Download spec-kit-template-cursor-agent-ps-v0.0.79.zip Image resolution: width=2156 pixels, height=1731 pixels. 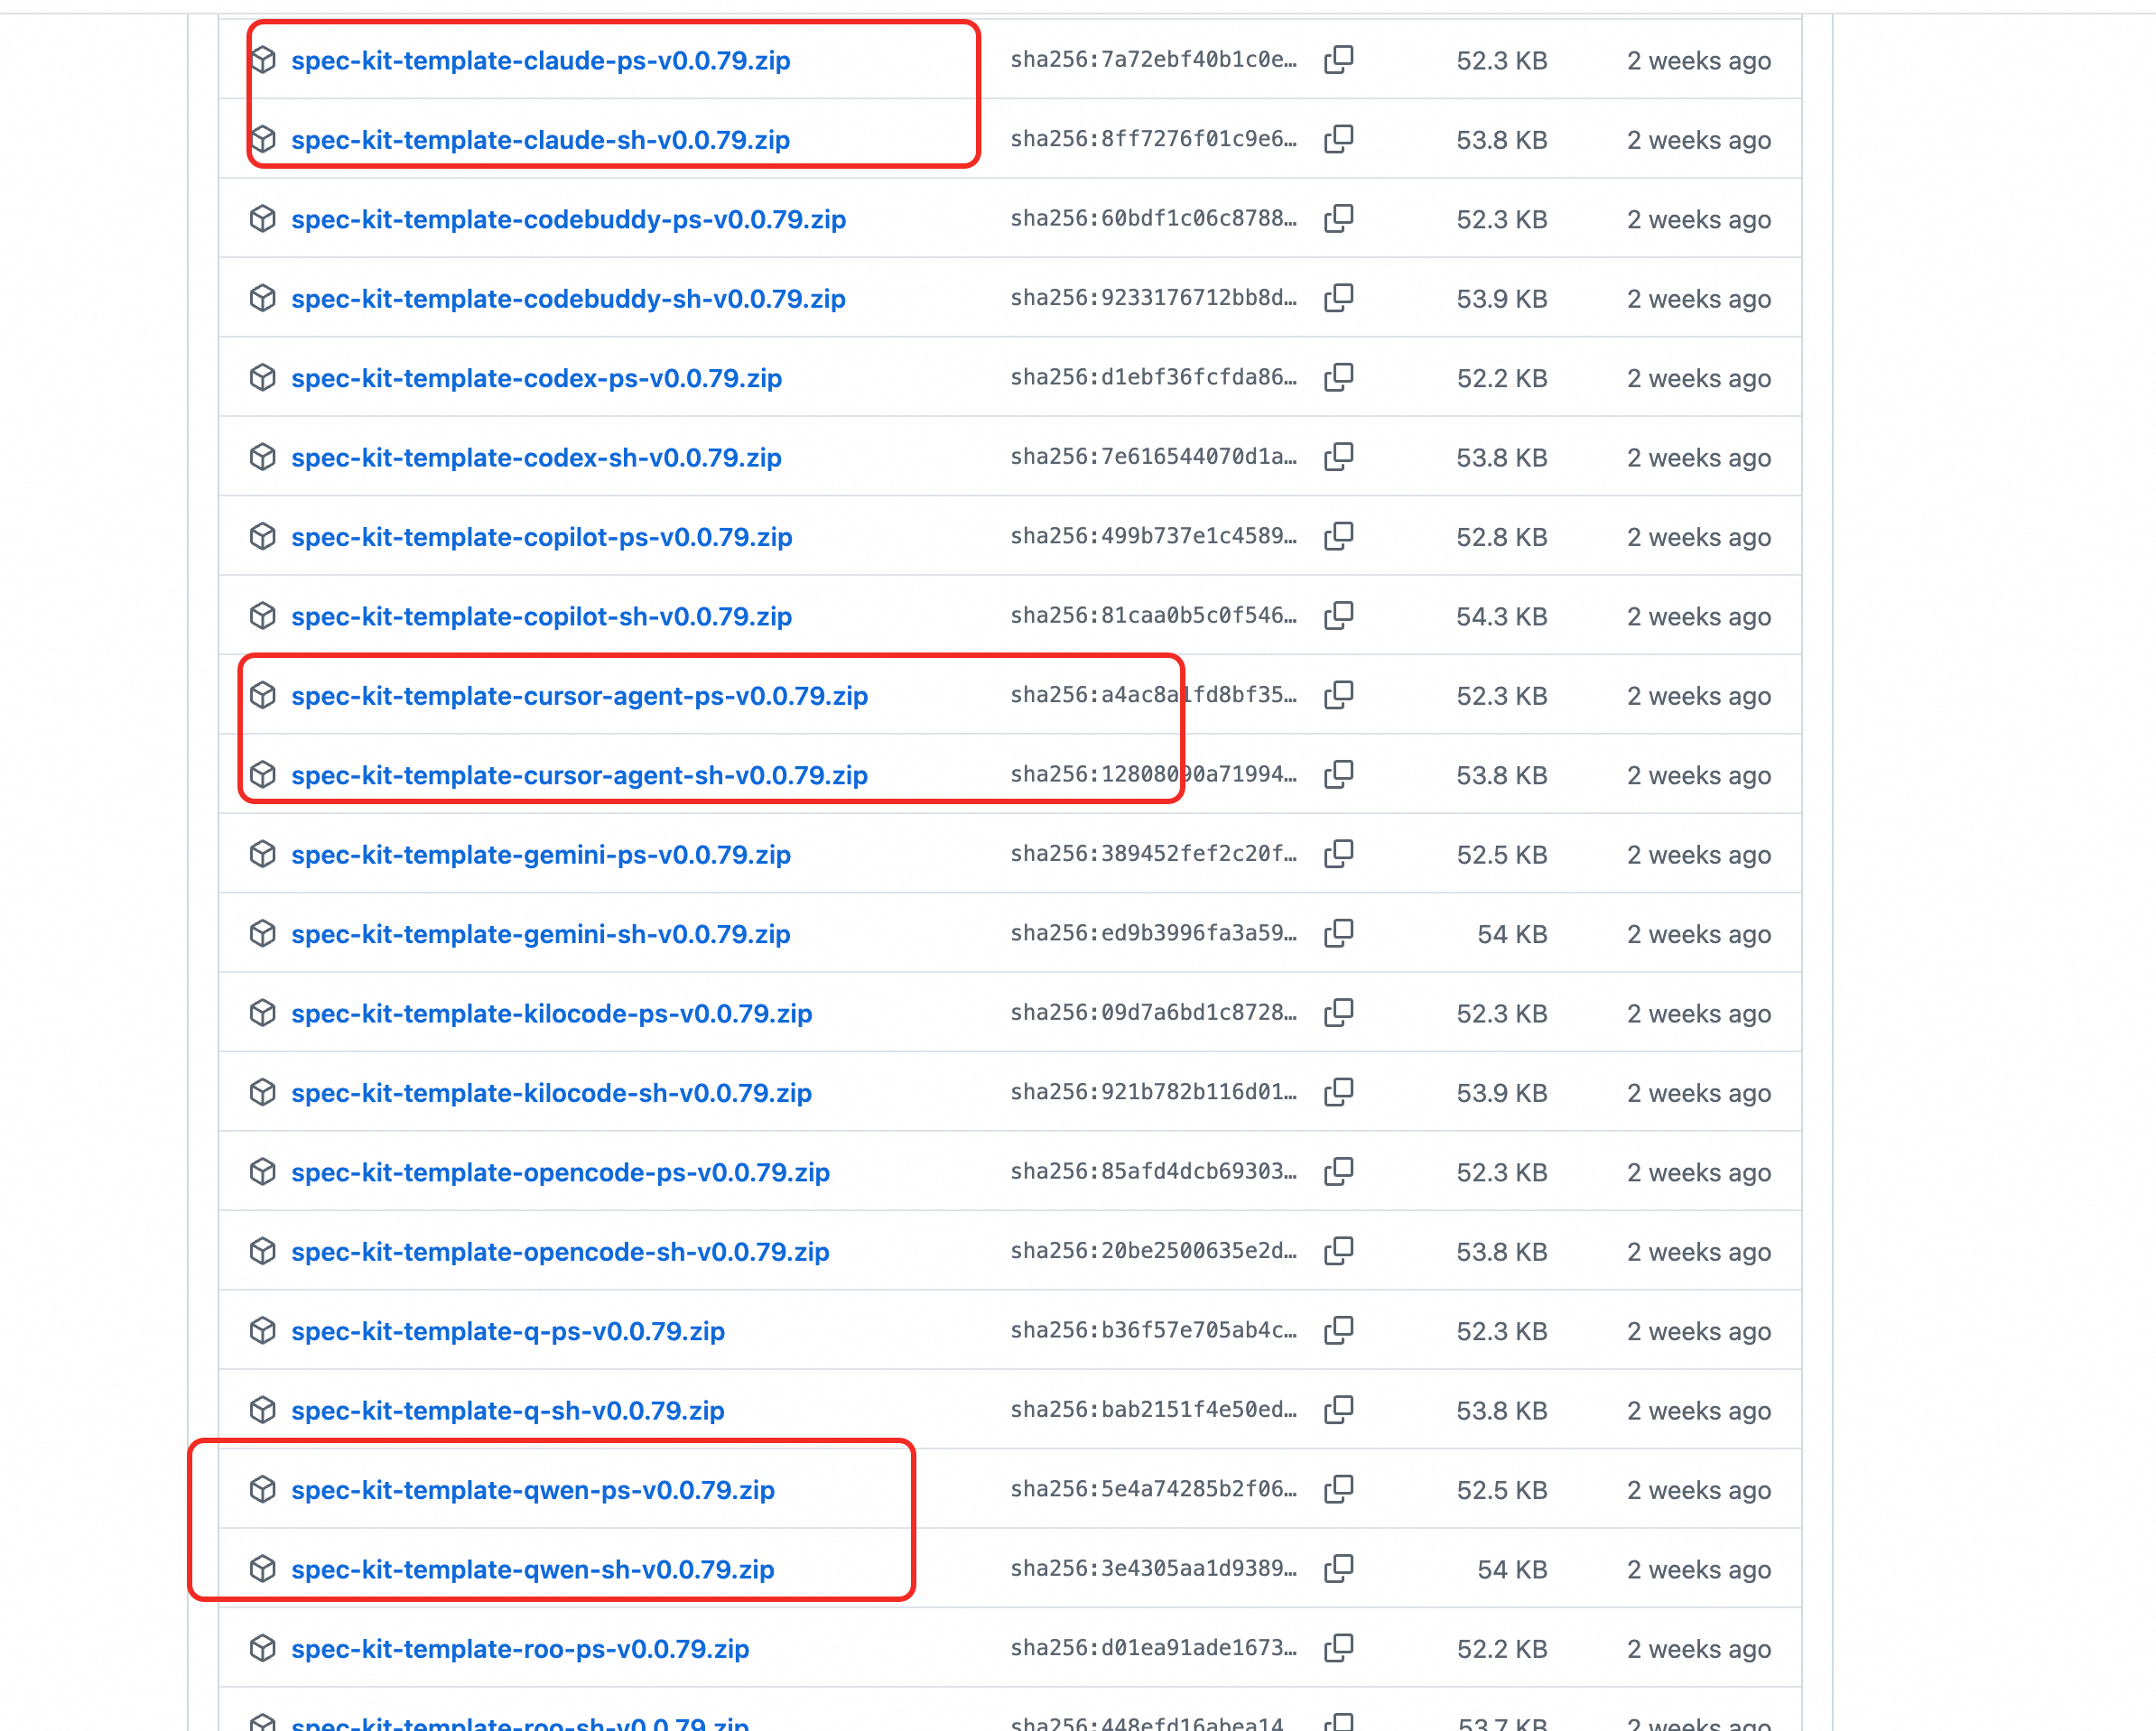(579, 696)
